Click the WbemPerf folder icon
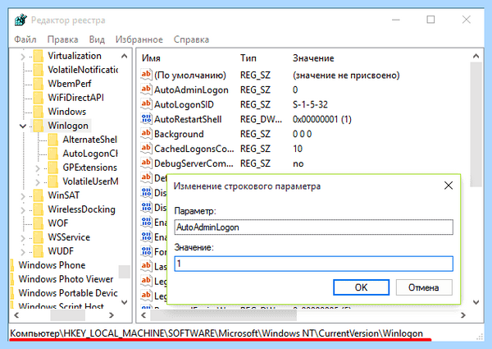The height and width of the screenshot is (349, 492). [x=39, y=84]
